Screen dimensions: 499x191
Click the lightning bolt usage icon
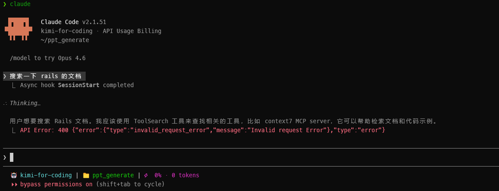(x=146, y=175)
